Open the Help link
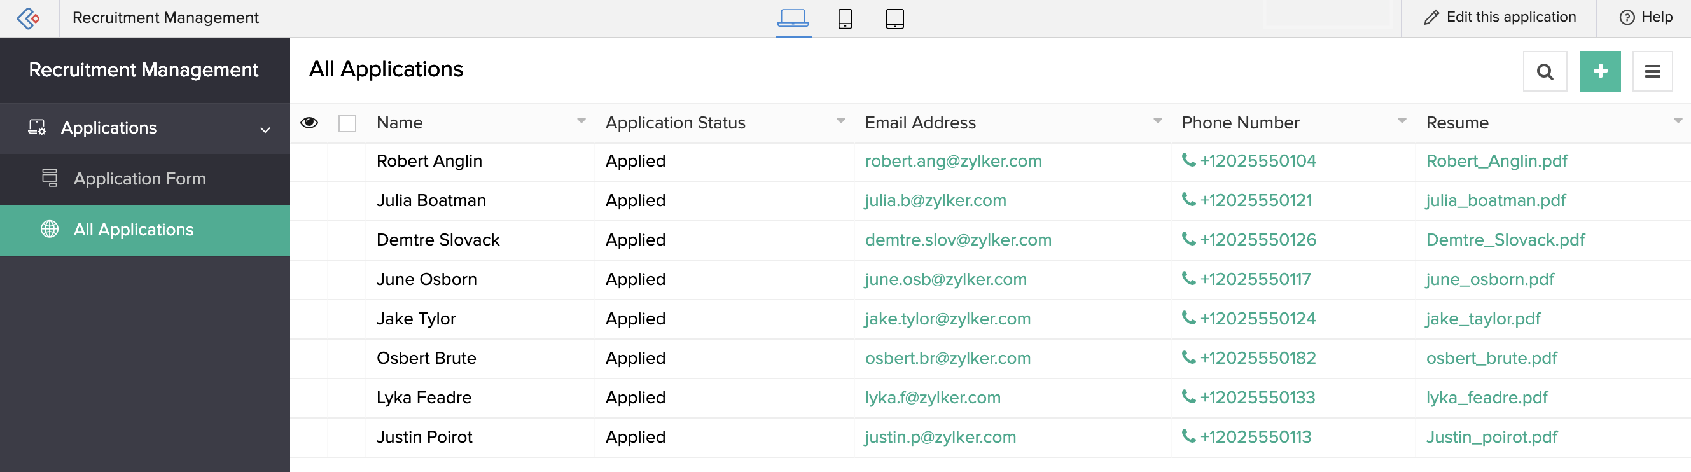This screenshot has width=1691, height=472. click(1646, 18)
